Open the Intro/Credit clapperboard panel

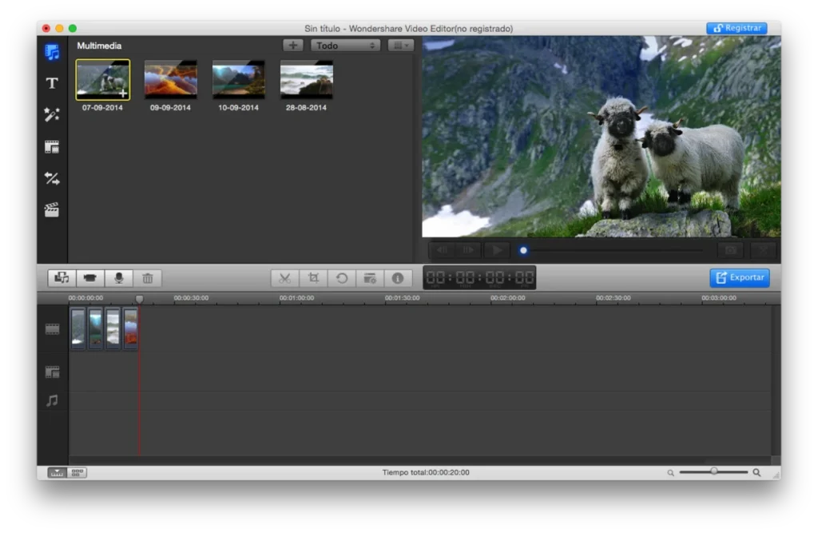pyautogui.click(x=51, y=209)
